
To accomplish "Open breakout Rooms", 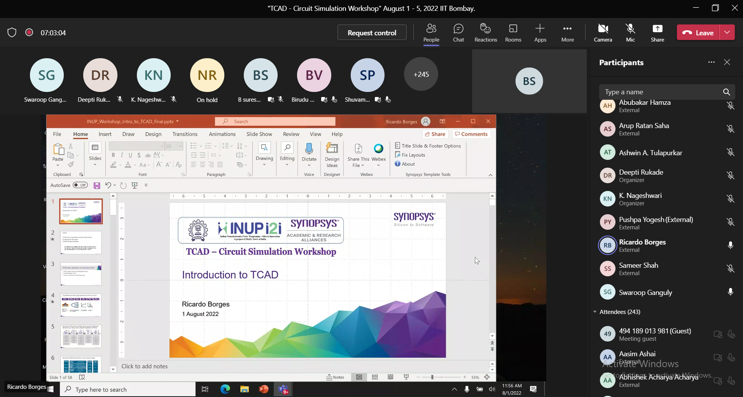I will [x=513, y=33].
